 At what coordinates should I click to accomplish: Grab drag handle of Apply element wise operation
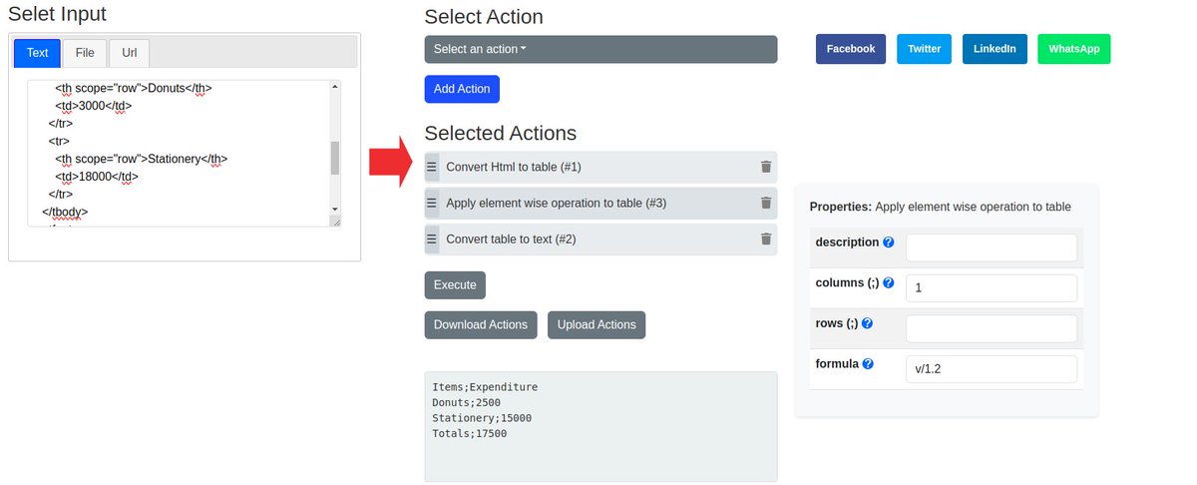[432, 203]
